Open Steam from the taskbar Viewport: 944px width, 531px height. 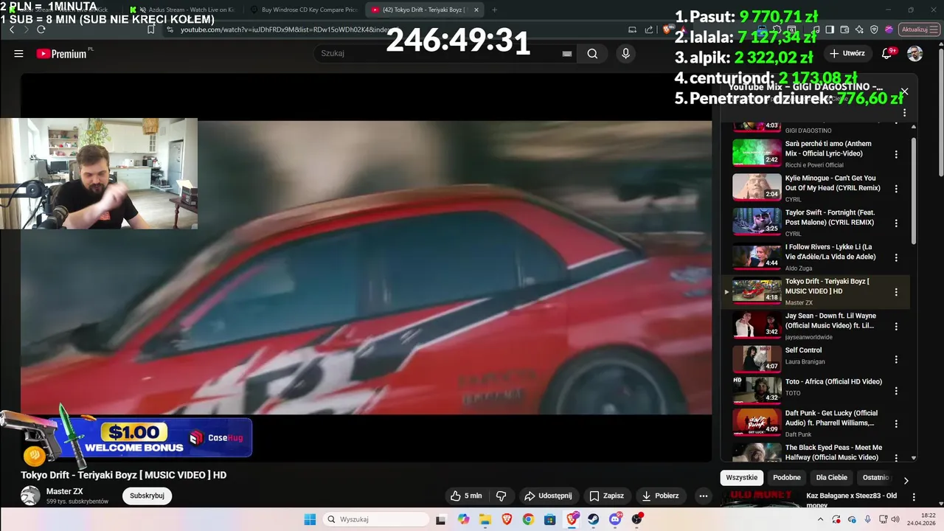pos(594,519)
